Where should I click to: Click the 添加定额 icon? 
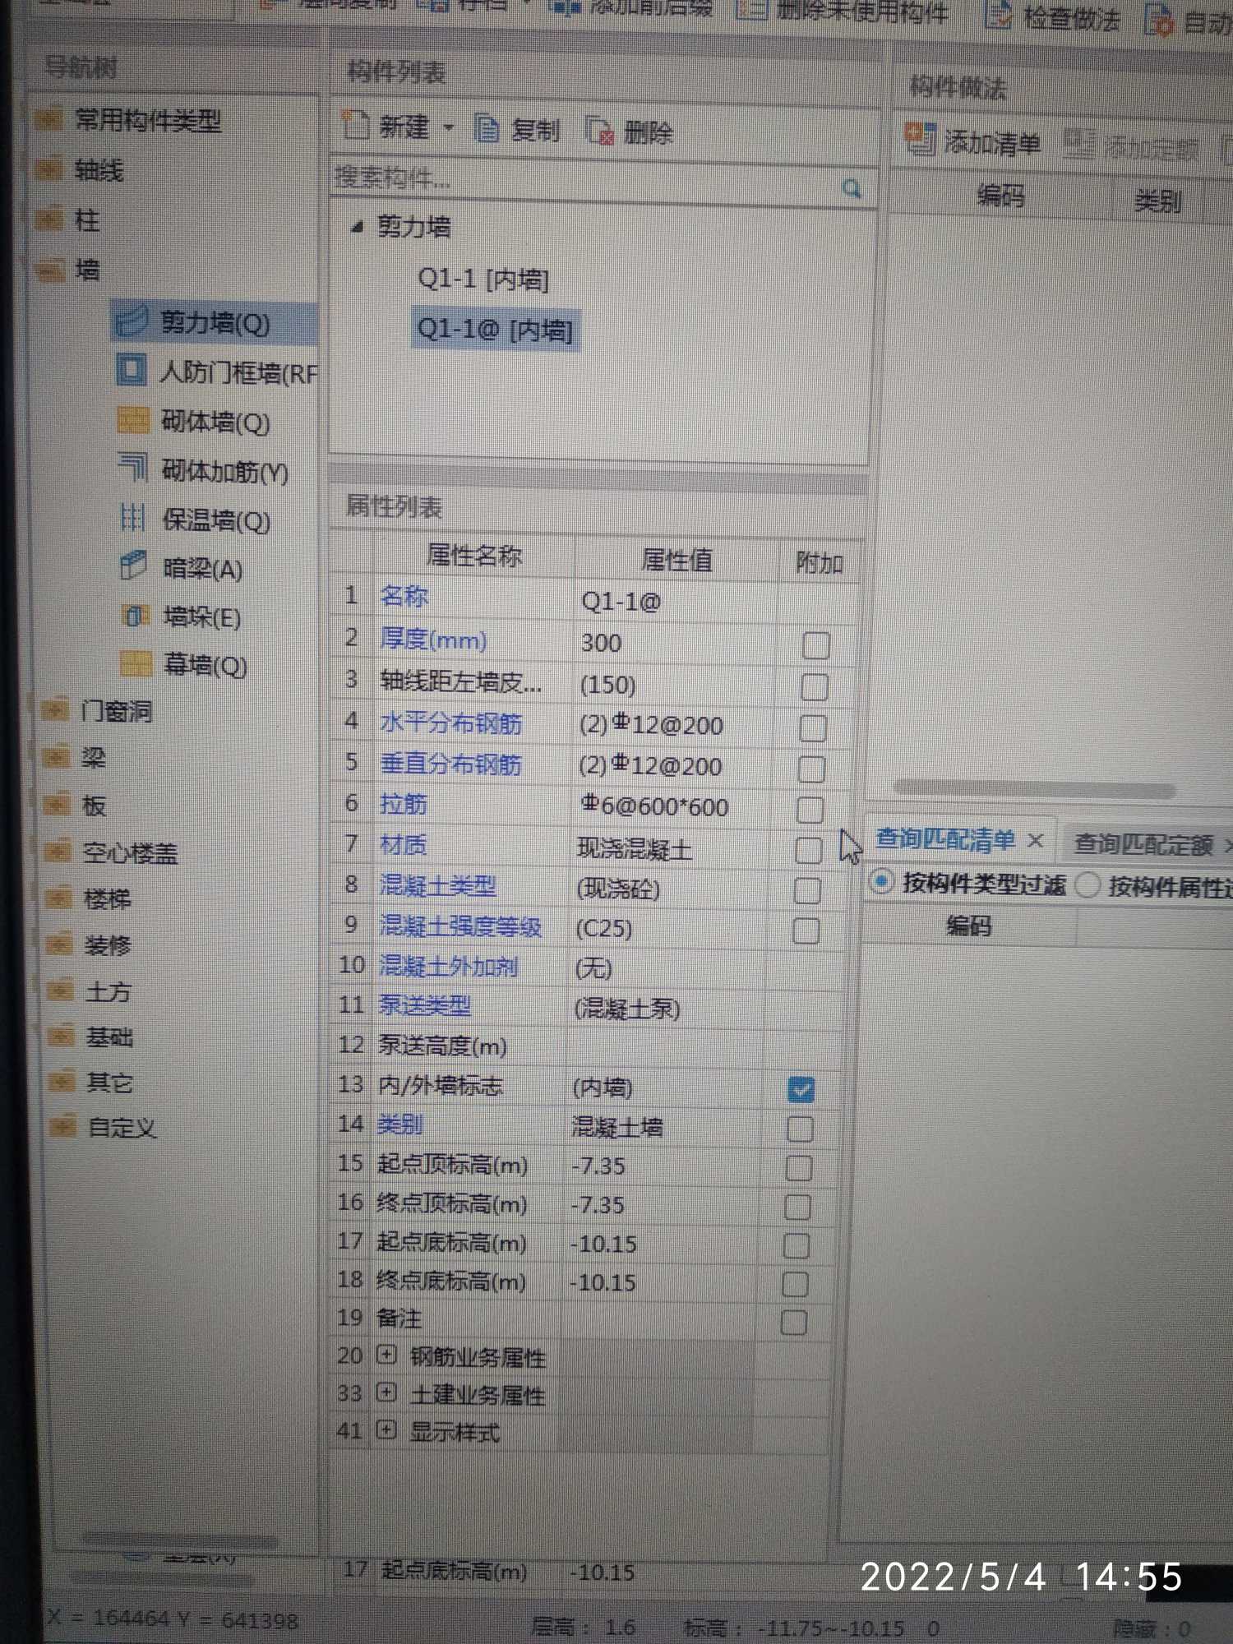click(1078, 145)
